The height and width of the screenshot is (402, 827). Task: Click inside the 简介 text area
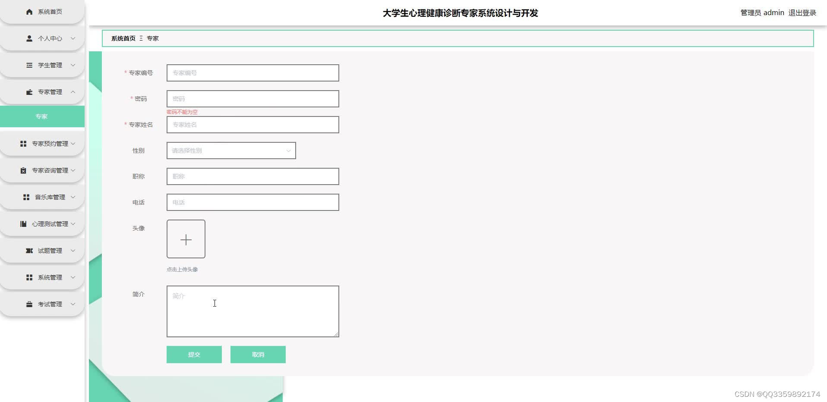(x=253, y=311)
